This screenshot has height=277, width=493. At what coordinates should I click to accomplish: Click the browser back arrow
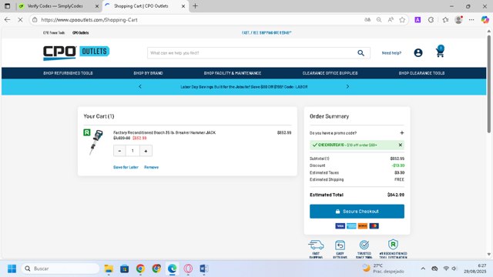pyautogui.click(x=8, y=20)
